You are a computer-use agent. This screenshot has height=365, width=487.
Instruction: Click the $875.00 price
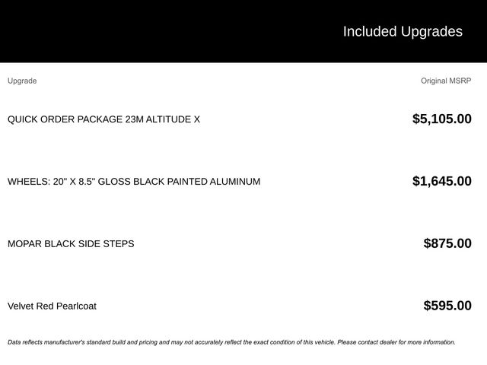click(x=447, y=243)
